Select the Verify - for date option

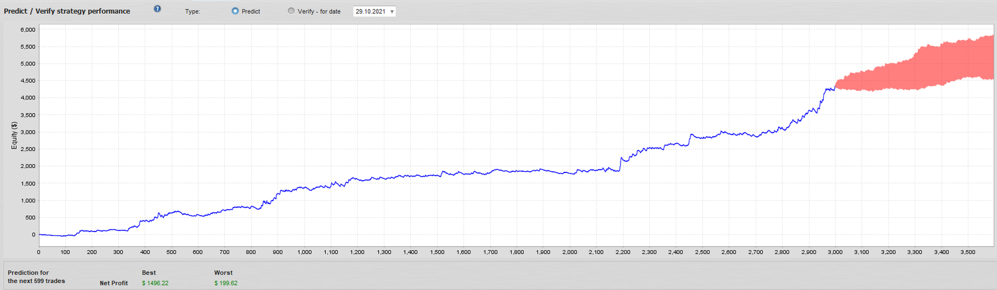click(x=291, y=11)
